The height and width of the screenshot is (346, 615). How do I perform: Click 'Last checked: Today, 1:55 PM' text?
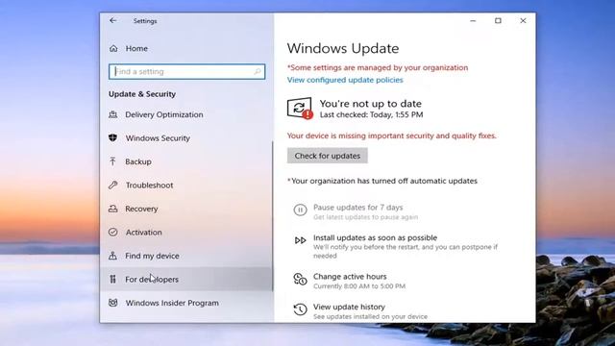[x=372, y=114]
